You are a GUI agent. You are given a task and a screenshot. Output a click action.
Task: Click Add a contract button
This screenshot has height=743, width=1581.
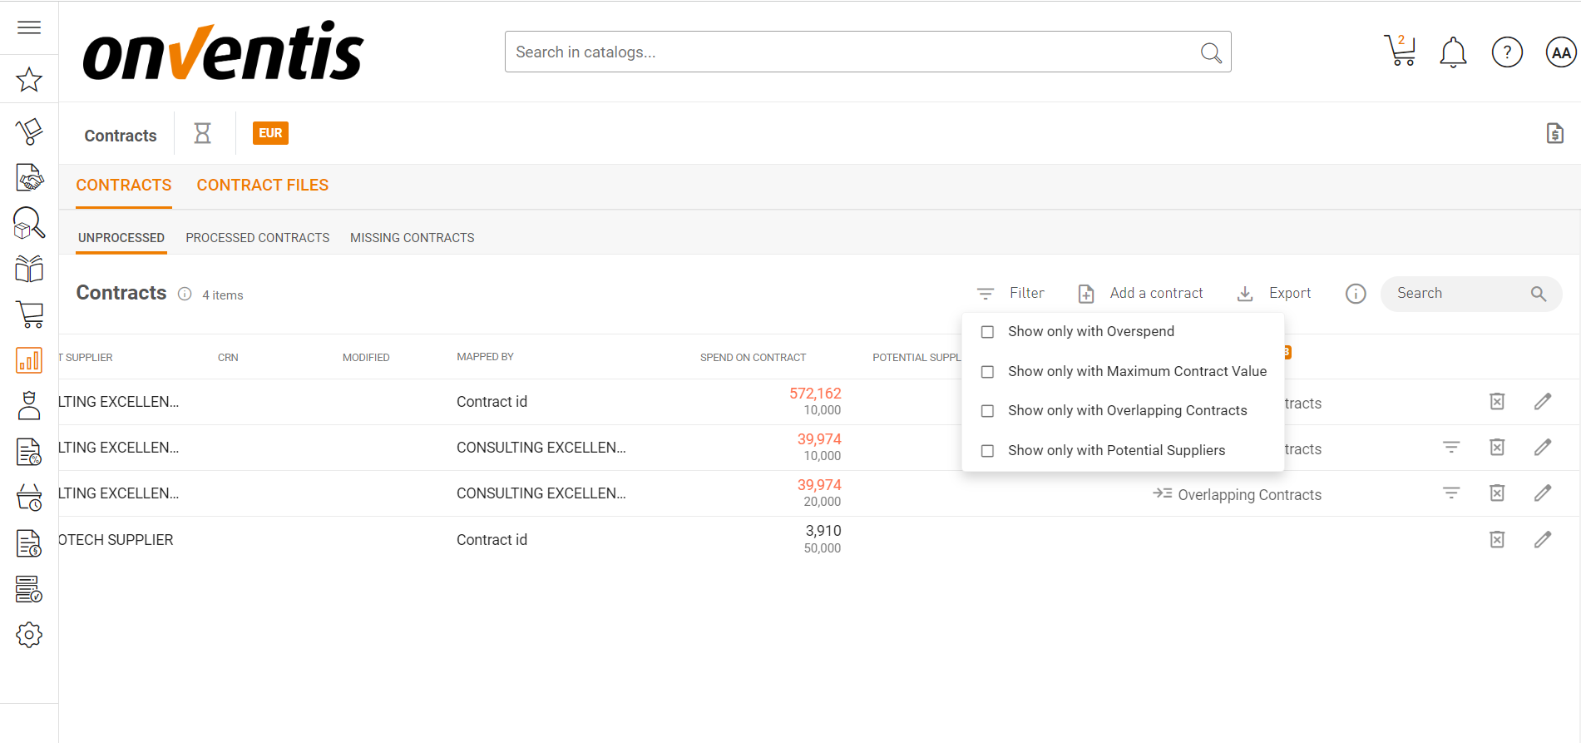[1141, 293]
